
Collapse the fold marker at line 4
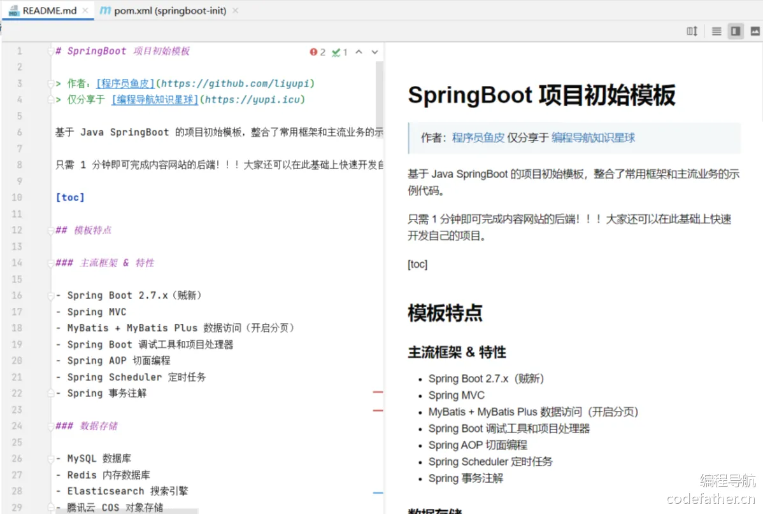click(x=50, y=100)
